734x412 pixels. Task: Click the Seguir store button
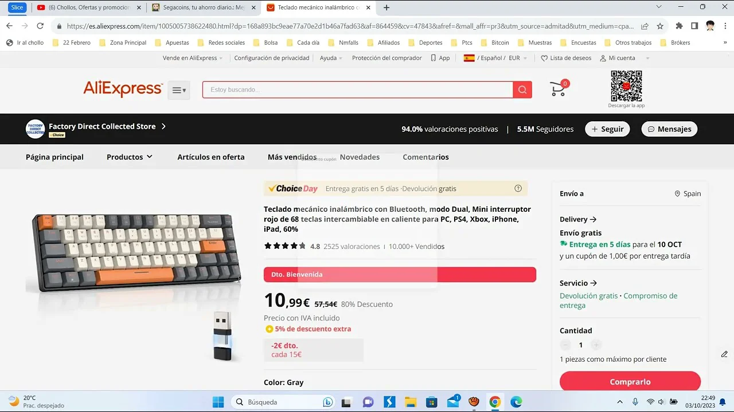(607, 129)
